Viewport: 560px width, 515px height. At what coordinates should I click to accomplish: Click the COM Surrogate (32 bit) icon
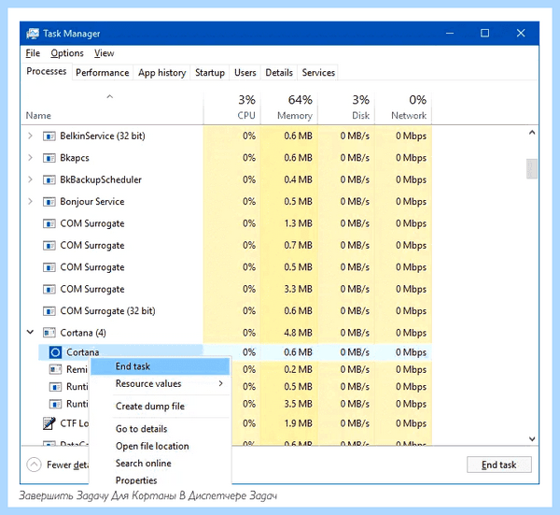49,311
